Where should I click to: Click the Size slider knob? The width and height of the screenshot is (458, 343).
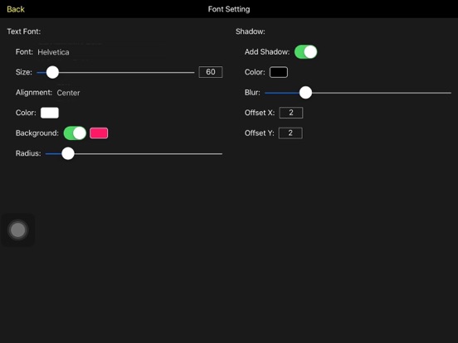click(52, 72)
